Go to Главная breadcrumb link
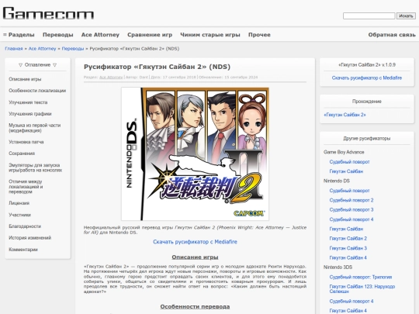The image size is (419, 314). tap(14, 49)
